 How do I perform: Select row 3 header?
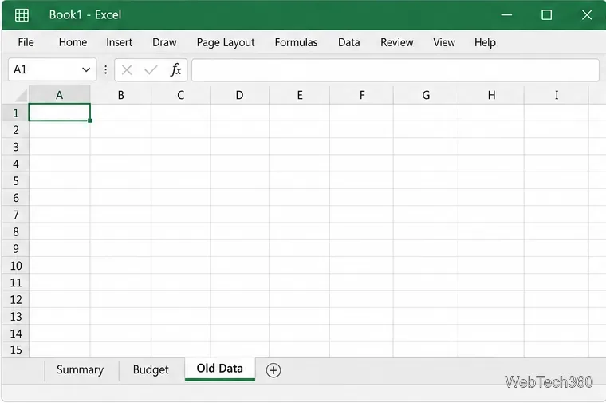(15, 147)
